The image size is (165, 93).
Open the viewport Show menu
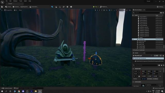click(x=20, y=10)
